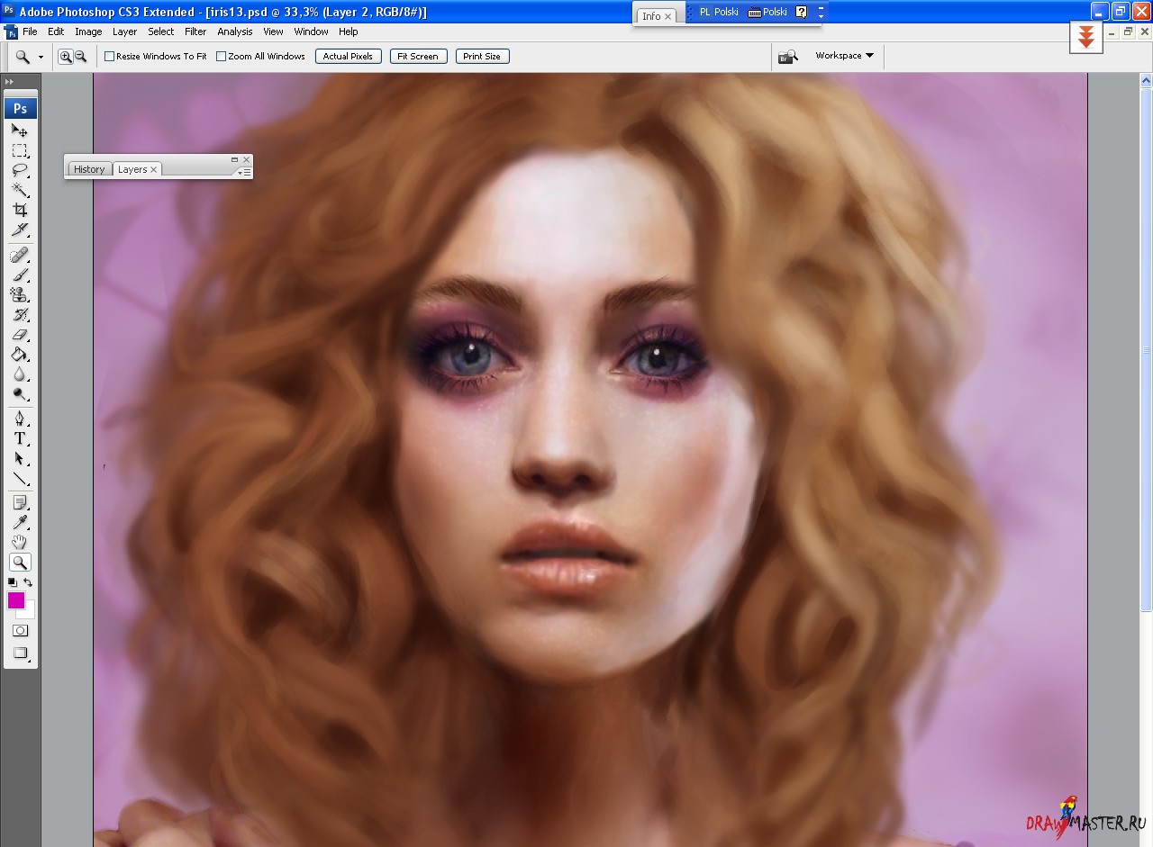1153x847 pixels.
Task: Open the File menu
Action: pyautogui.click(x=30, y=32)
